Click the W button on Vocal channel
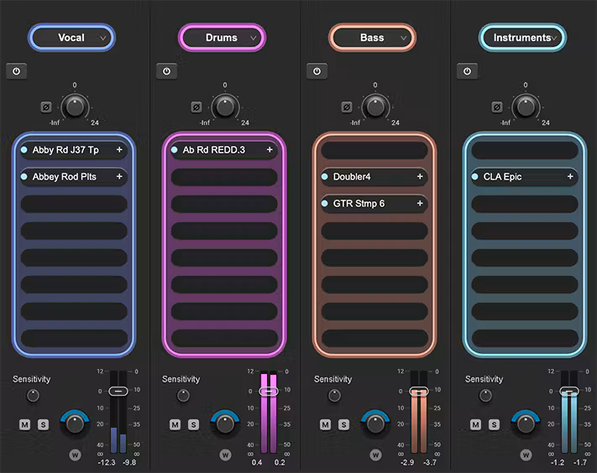Viewport: 597px width, 473px height. coord(75,455)
